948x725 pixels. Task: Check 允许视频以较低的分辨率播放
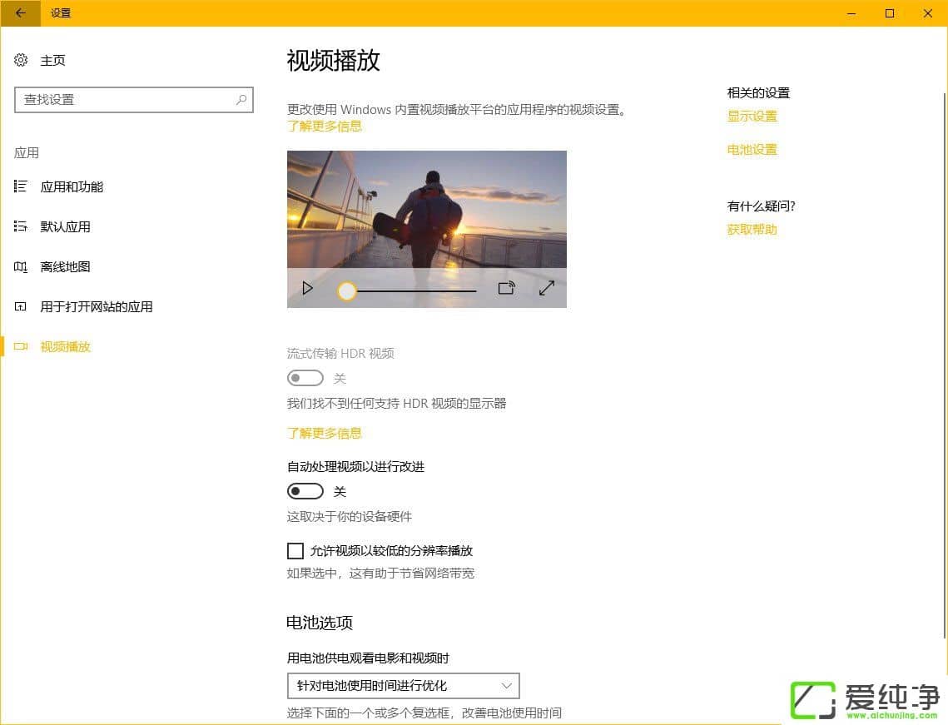tap(295, 550)
